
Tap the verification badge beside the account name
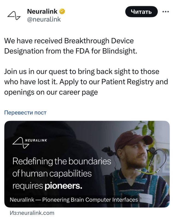pos(62,11)
